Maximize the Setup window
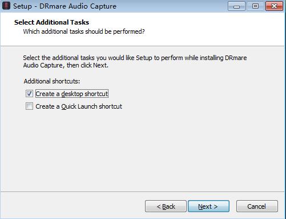This screenshot has width=286, height=219. pyautogui.click(x=255, y=6)
